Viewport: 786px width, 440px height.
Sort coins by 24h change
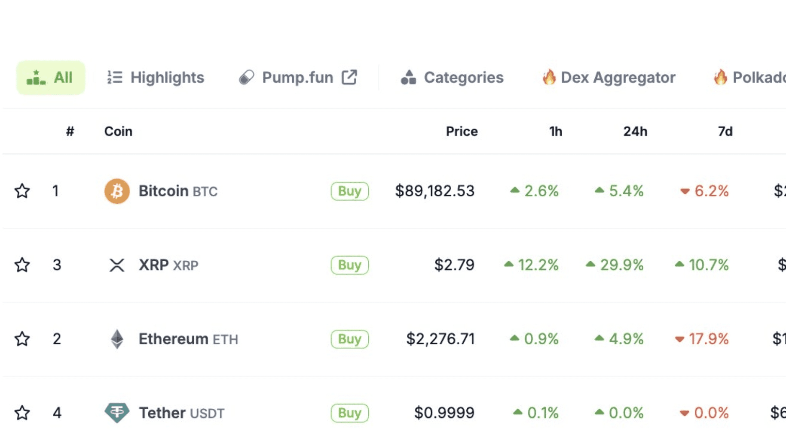635,131
